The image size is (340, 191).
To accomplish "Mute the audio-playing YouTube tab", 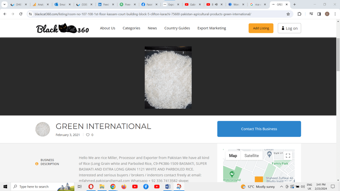I will [x=216, y=4].
